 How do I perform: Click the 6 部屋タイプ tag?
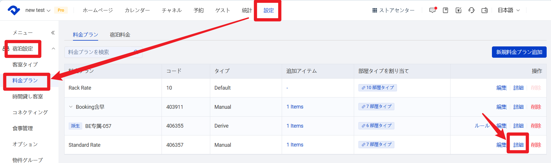tap(376, 126)
